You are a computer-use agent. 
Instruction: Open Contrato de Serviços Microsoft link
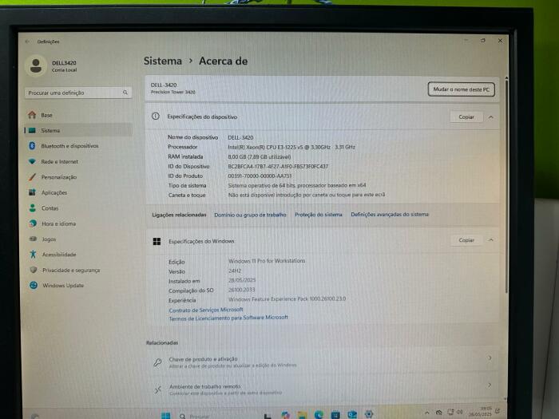click(x=206, y=310)
